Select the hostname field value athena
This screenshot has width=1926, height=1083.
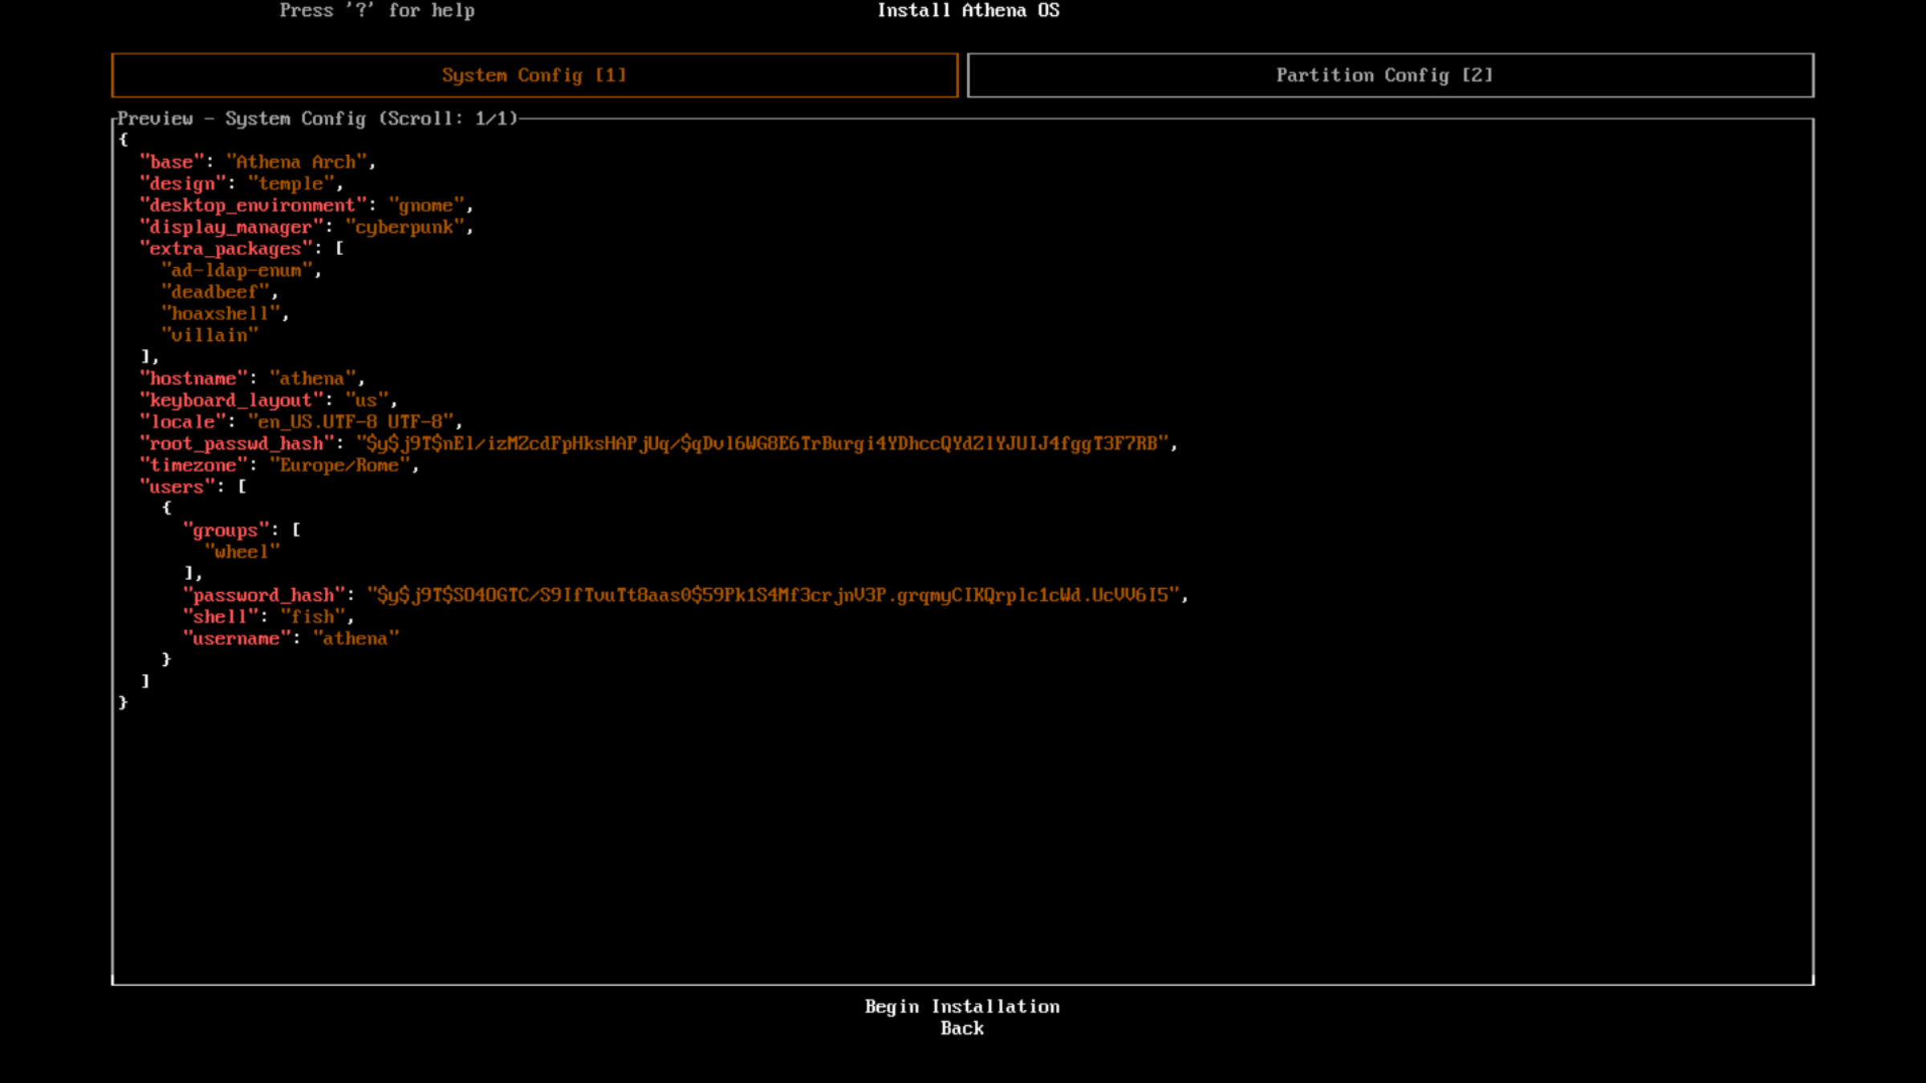tap(315, 378)
